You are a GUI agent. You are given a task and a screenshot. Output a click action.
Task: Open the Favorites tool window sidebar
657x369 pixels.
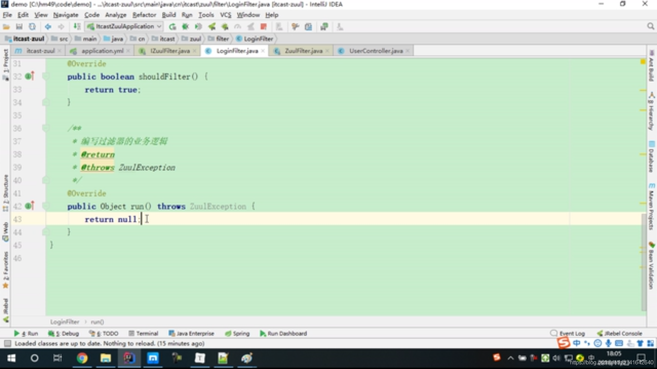(5, 270)
